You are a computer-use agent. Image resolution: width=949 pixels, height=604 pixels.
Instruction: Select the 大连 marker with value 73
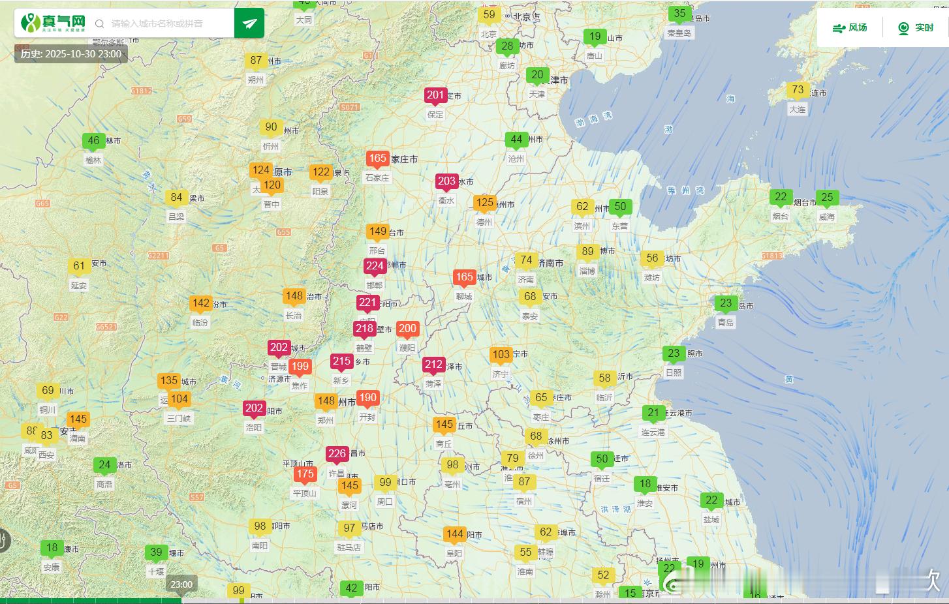pos(798,91)
